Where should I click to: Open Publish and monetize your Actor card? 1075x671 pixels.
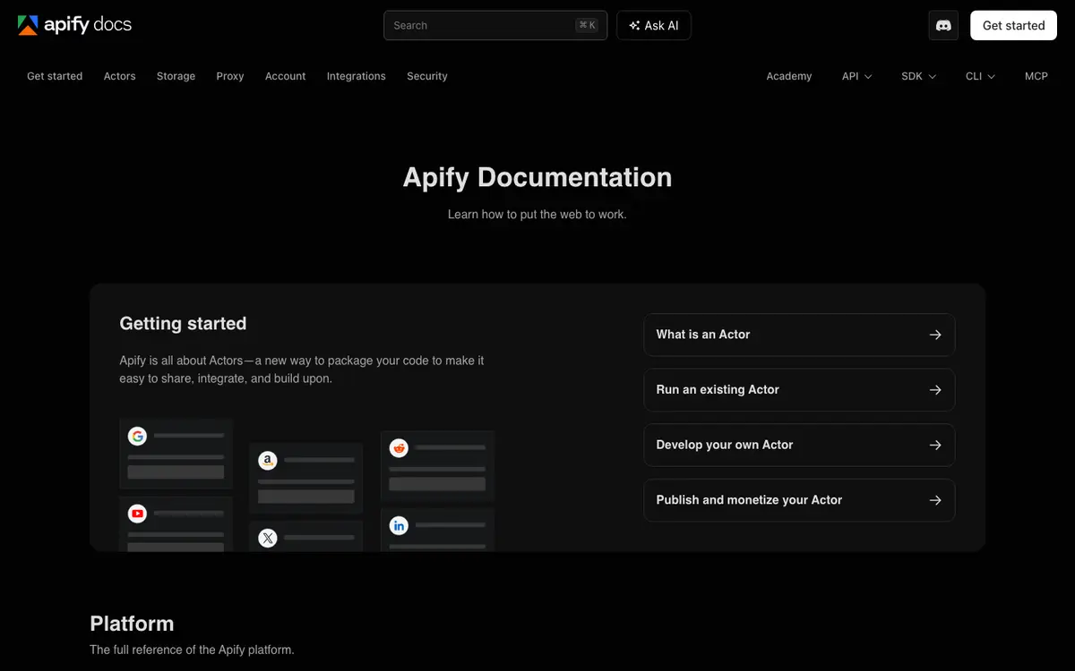click(799, 500)
